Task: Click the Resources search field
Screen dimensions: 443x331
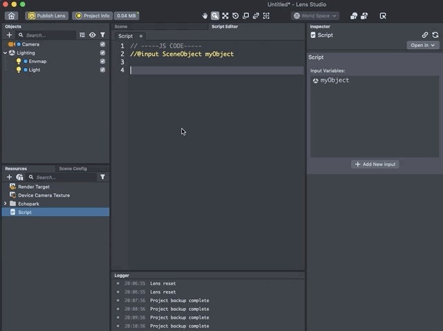Action: (62, 177)
